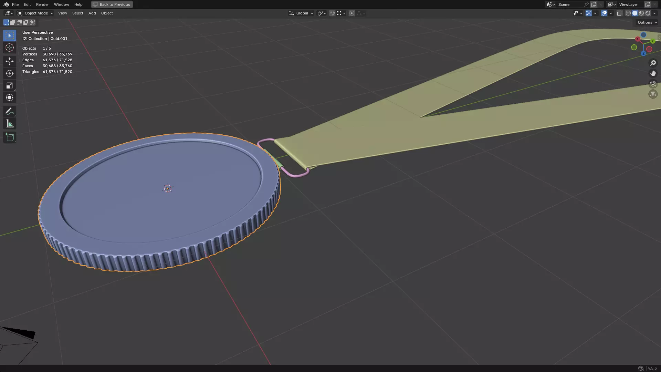Click the viewport zoom magnifier icon
Viewport: 661px width, 372px height.
(x=653, y=63)
